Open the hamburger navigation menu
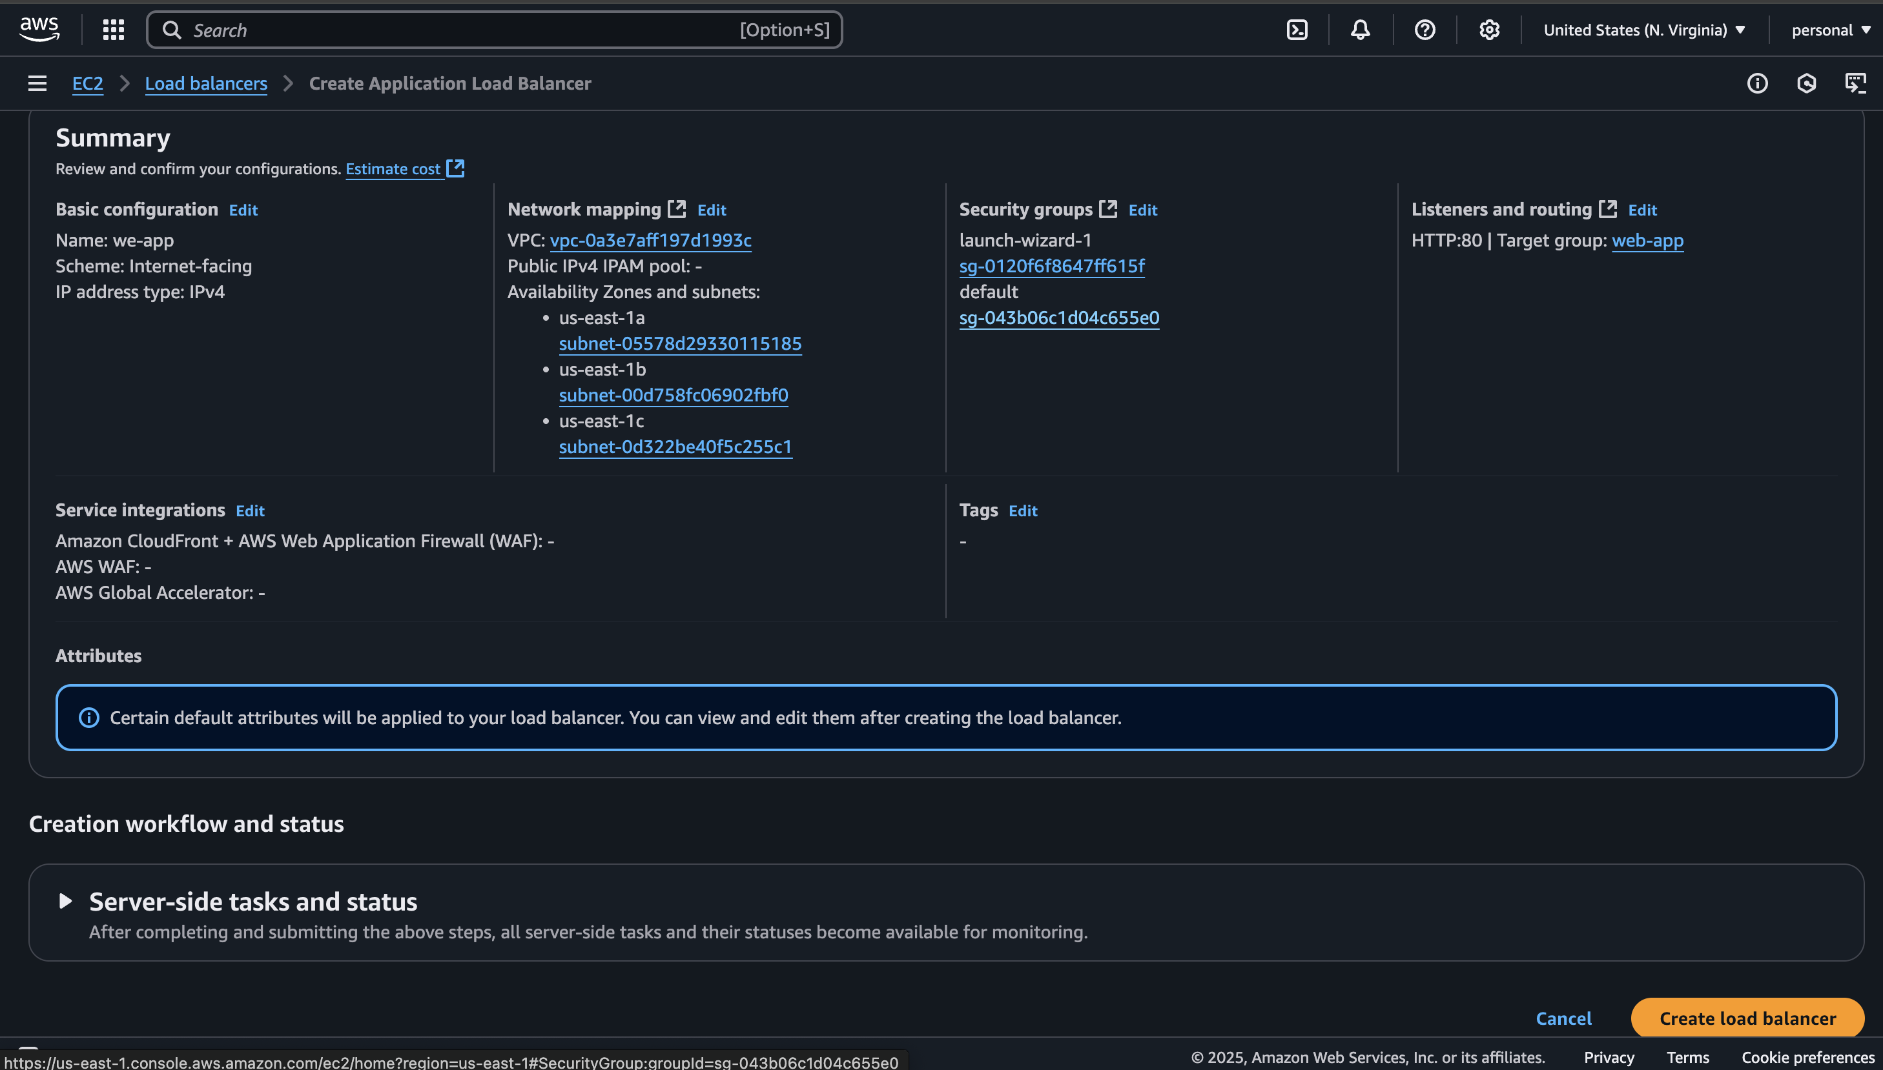Viewport: 1883px width, 1070px height. coord(37,83)
